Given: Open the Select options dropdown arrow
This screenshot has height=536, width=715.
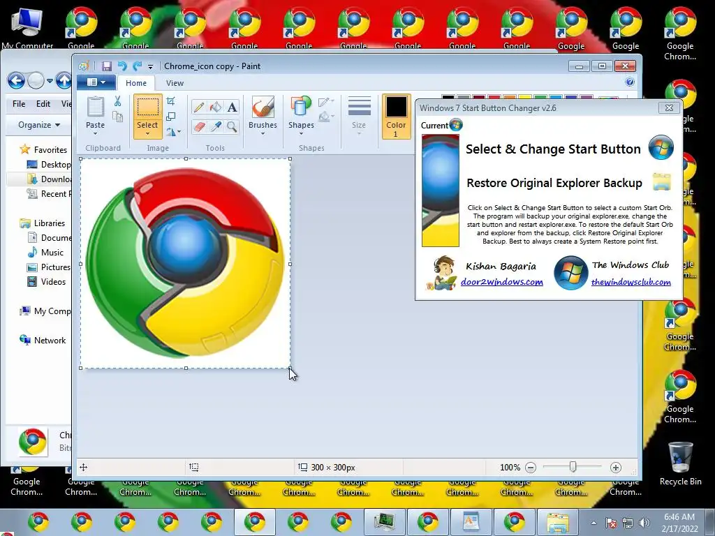Looking at the screenshot, I should (x=148, y=134).
